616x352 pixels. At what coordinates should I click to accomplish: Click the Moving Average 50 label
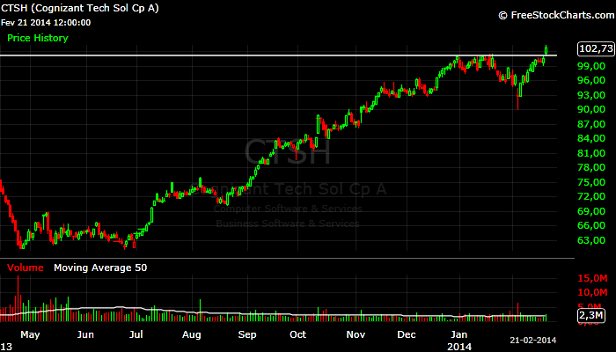click(x=100, y=268)
